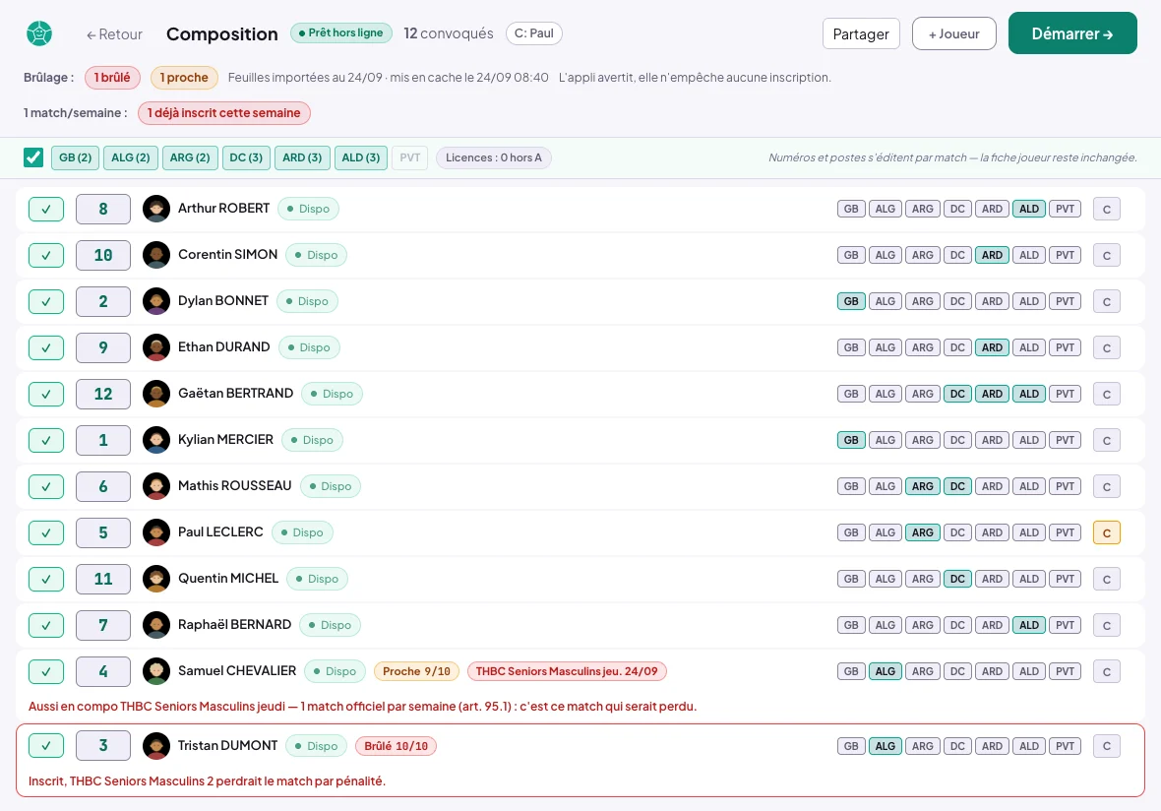Click Tristan DUMONT's avatar
Viewport: 1161px width, 811px height.
[x=156, y=746]
